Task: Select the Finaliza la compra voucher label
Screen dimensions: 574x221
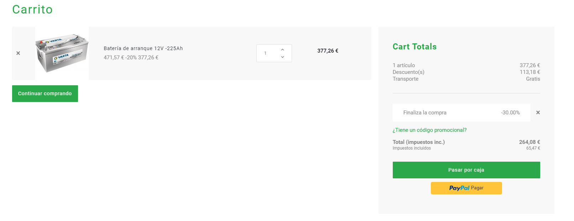Action: point(425,113)
